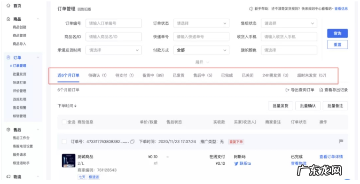Viewport: 360px width, 184px height.
Task: Open 客服电话设置 in the sidebar
Action: [x=23, y=146]
